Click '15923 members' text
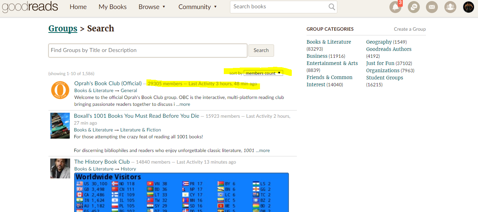 (223, 116)
